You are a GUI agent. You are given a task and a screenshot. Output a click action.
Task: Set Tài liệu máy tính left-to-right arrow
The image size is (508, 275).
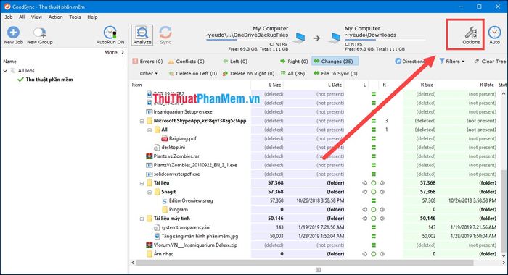pyautogui.click(x=382, y=219)
